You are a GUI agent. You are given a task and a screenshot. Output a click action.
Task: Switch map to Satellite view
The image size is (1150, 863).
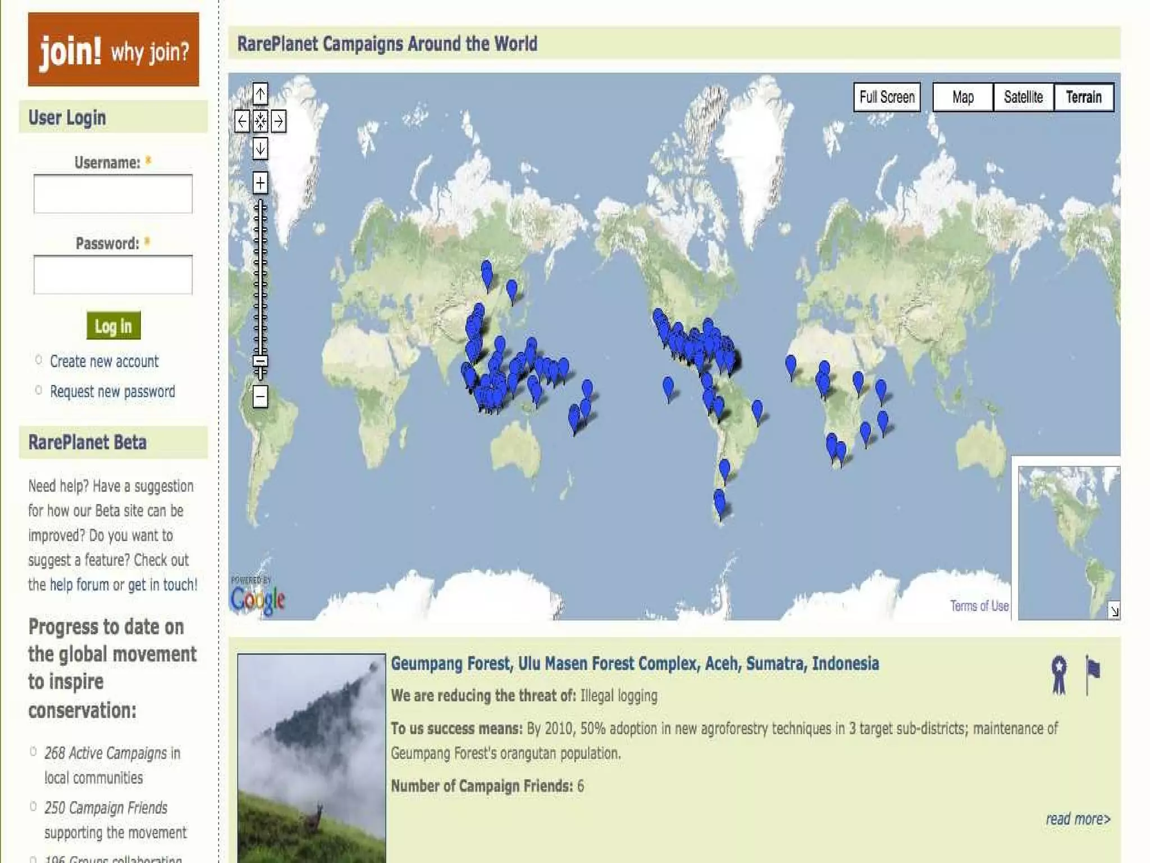pos(1023,97)
